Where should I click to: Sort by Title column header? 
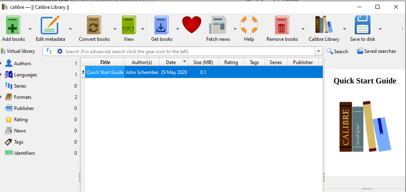tap(105, 62)
